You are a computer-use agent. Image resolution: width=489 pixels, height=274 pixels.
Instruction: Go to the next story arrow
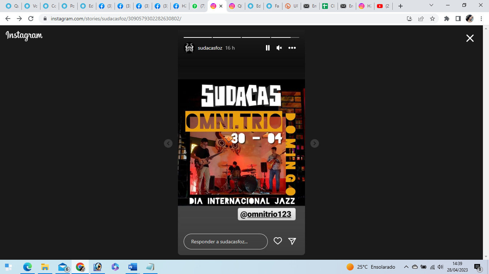314,143
